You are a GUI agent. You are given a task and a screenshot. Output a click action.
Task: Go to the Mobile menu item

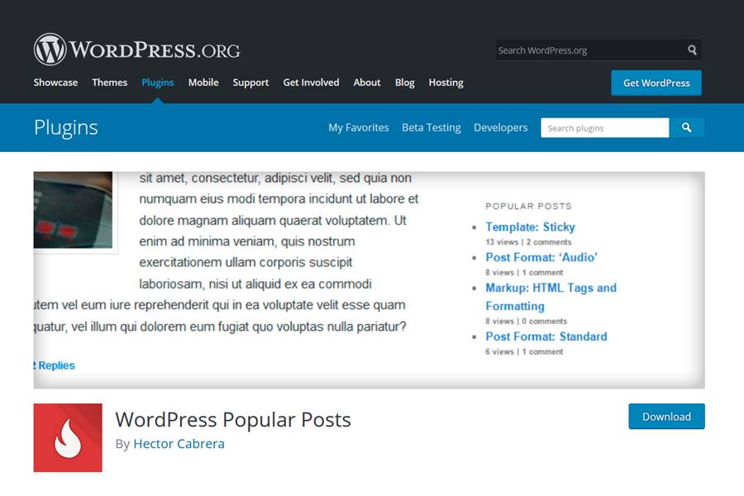tap(203, 83)
